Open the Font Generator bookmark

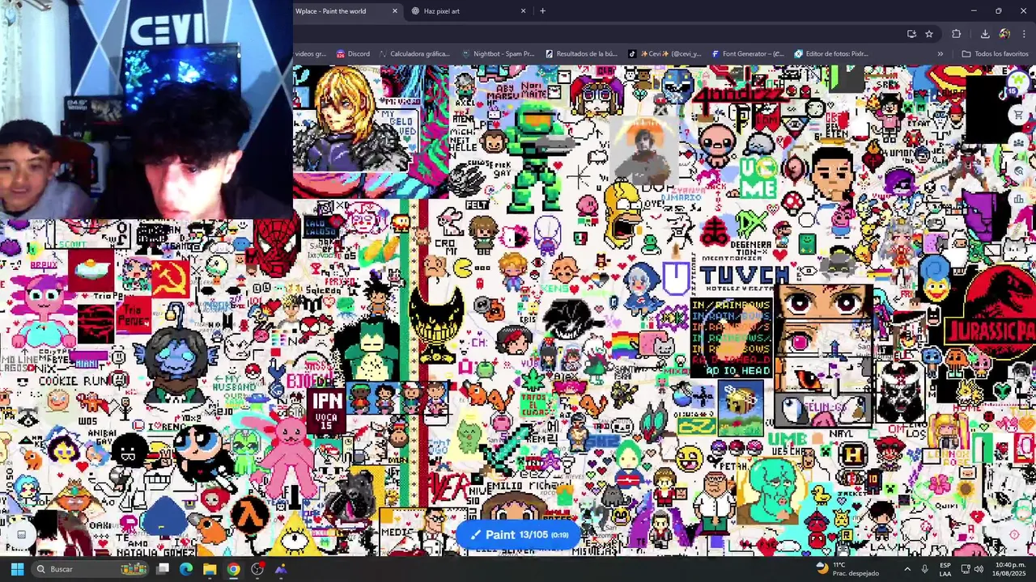tap(748, 54)
